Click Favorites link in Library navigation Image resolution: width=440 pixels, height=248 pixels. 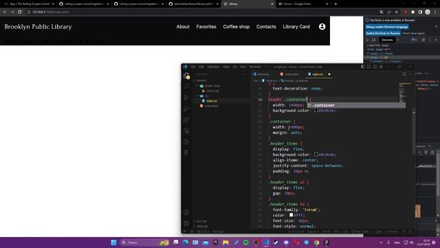[206, 27]
